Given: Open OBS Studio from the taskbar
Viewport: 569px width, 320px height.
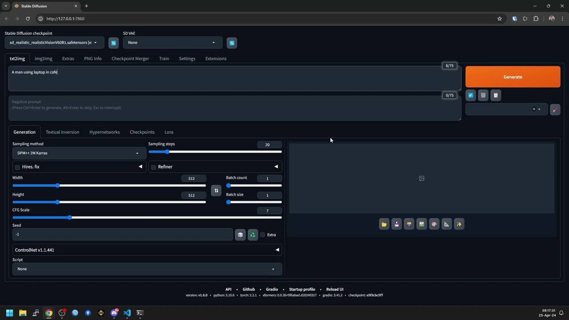Looking at the screenshot, I should click(x=62, y=313).
